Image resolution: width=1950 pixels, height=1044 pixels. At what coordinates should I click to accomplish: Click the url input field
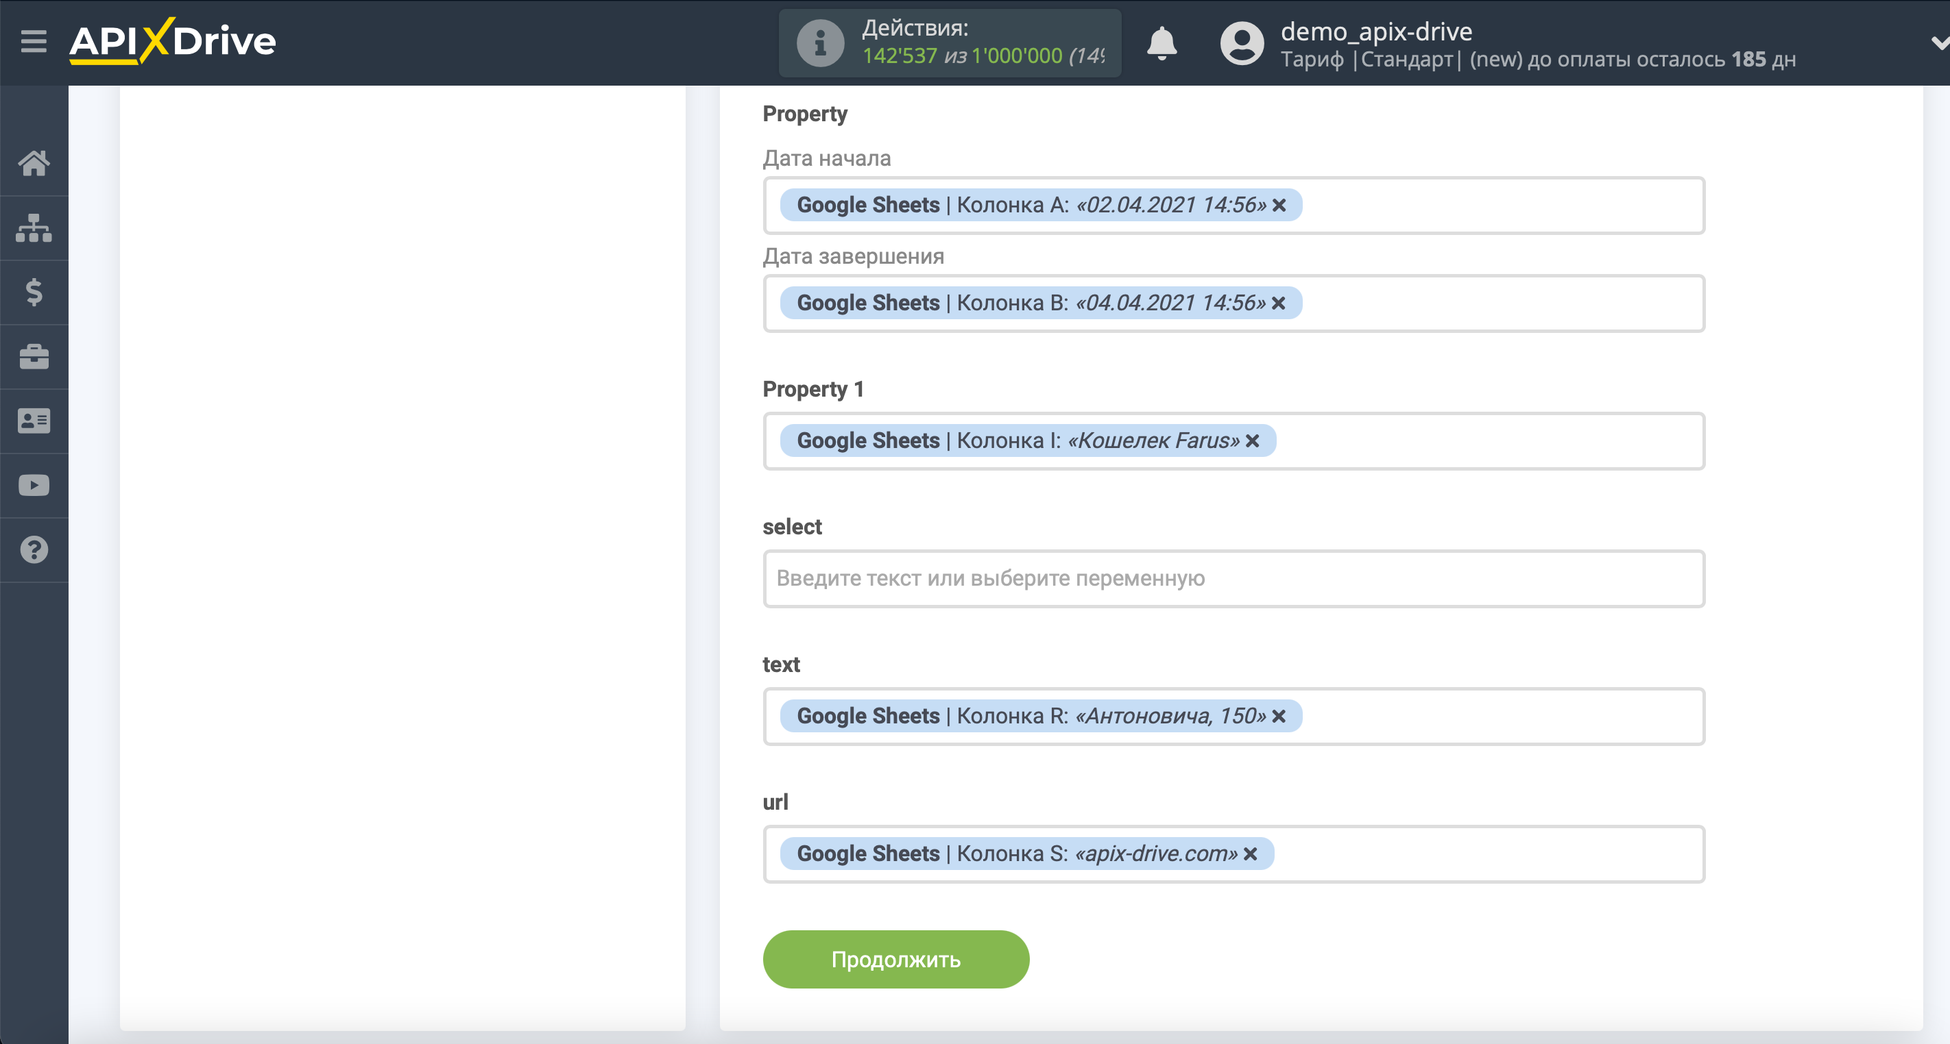[x=1234, y=854]
